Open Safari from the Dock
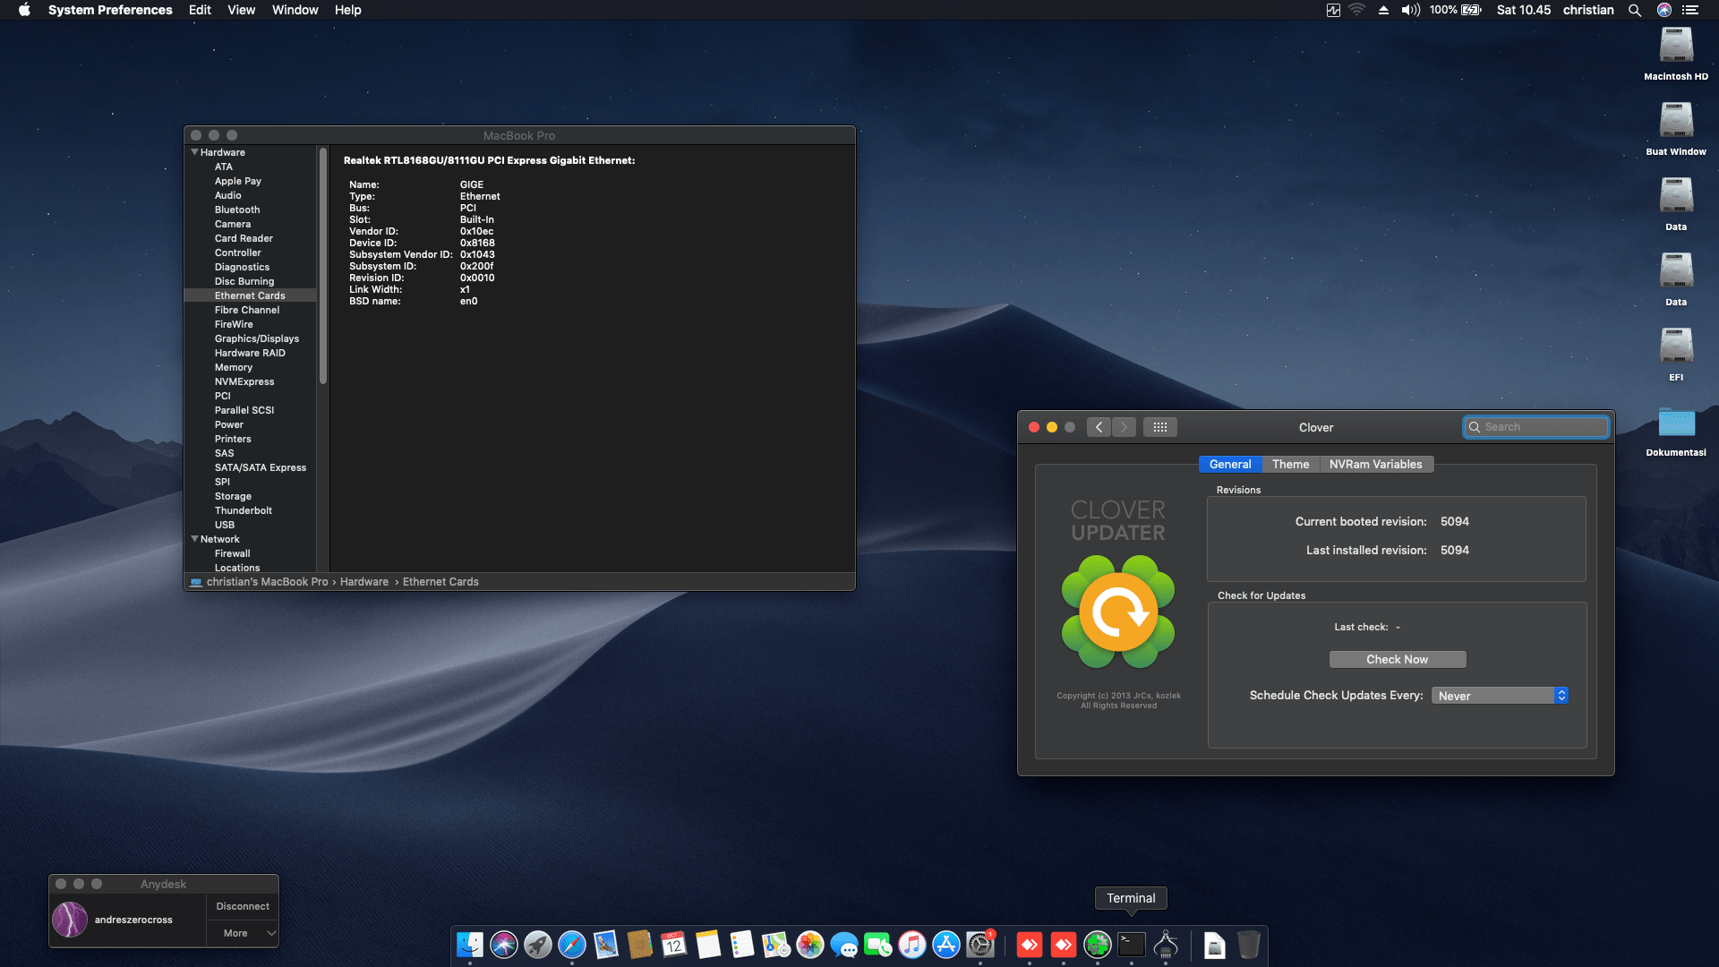 pos(571,945)
